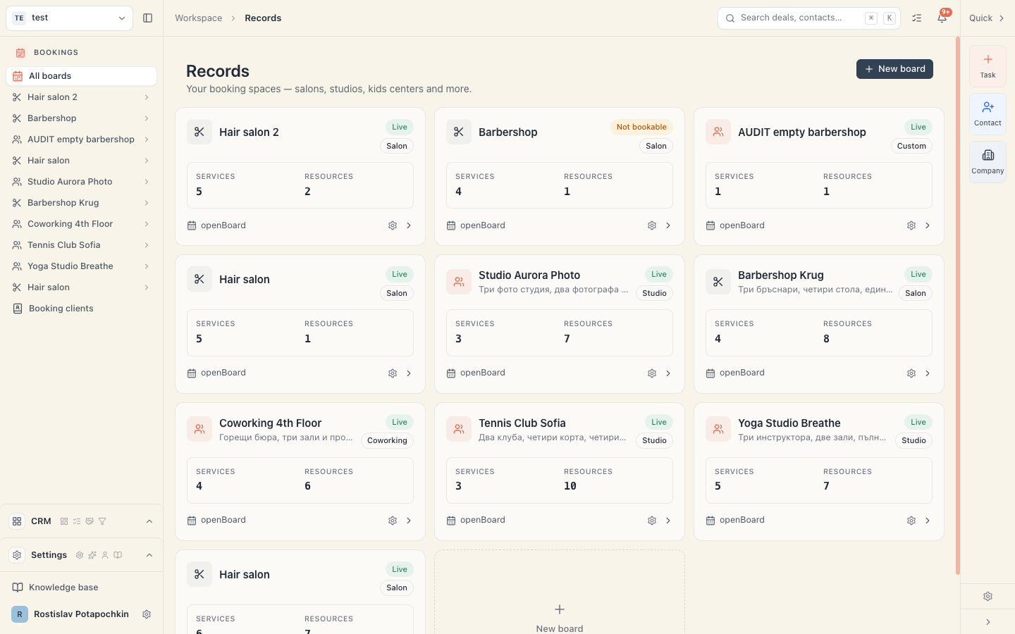The width and height of the screenshot is (1015, 634).
Task: Click the people icon on the Tennis Club Sofia card
Action: tap(459, 429)
